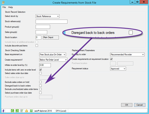Click the DPA (Local) status bar entry

61,111
